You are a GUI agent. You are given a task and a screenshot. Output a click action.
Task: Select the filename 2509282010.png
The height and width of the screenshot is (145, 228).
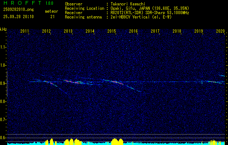pos(18,9)
